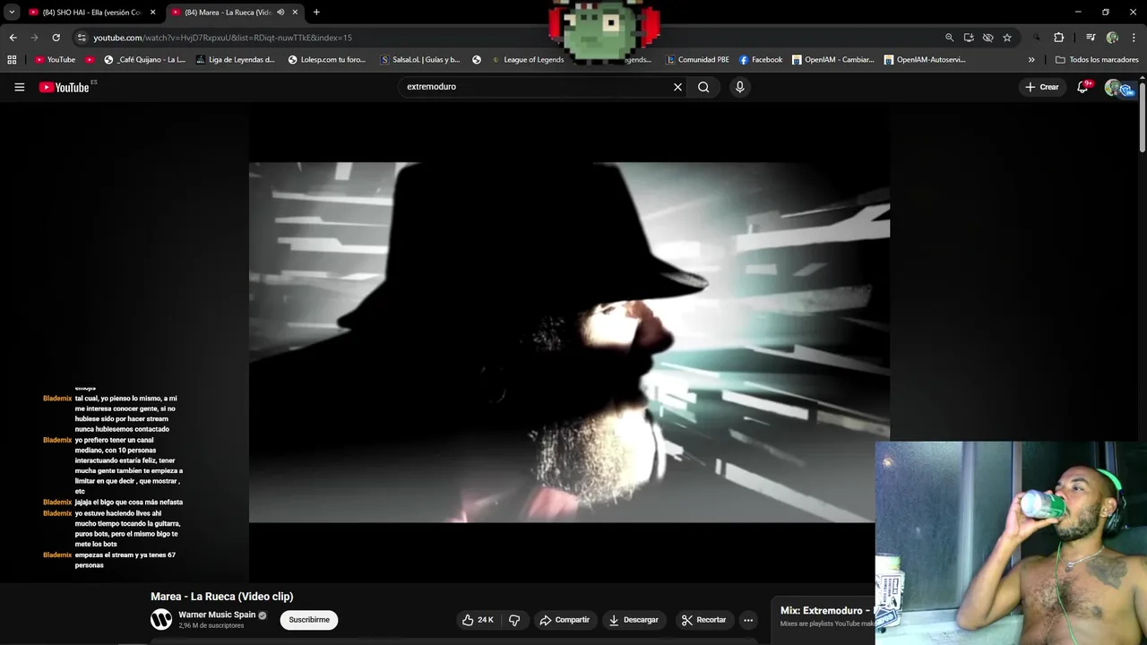Viewport: 1147px width, 645px height.
Task: Open the League of Legends bookmark
Action: click(529, 60)
